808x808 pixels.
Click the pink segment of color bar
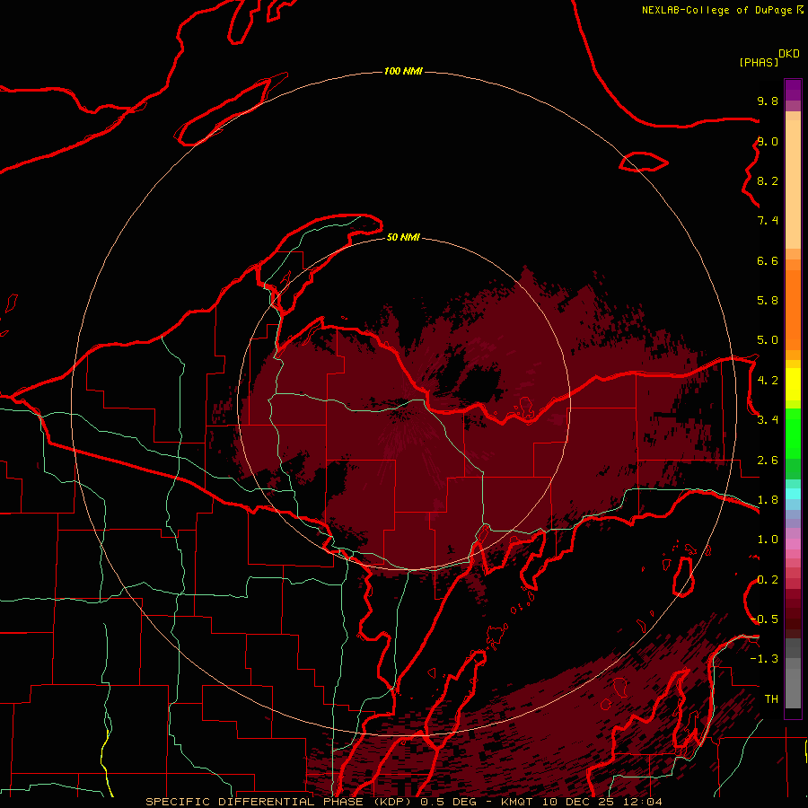[x=793, y=544]
